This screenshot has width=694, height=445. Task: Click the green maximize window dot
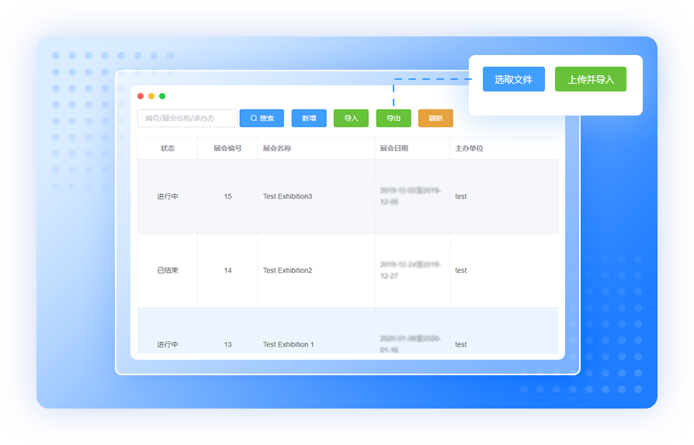162,96
